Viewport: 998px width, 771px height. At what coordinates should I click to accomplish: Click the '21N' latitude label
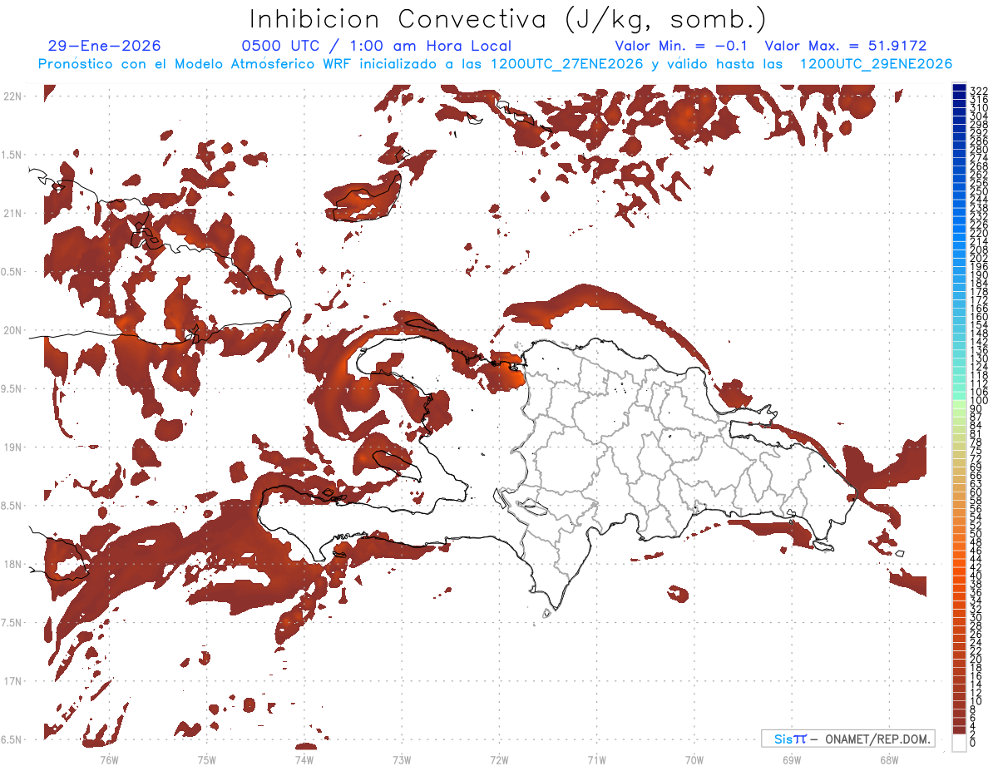pyautogui.click(x=12, y=214)
